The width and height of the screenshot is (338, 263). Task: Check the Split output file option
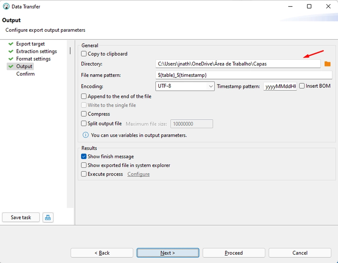coord(84,124)
